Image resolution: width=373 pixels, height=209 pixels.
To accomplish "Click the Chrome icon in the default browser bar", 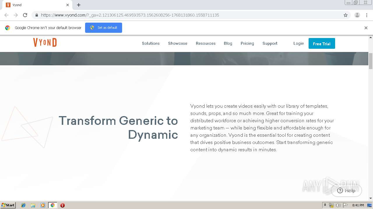I will tap(8, 28).
